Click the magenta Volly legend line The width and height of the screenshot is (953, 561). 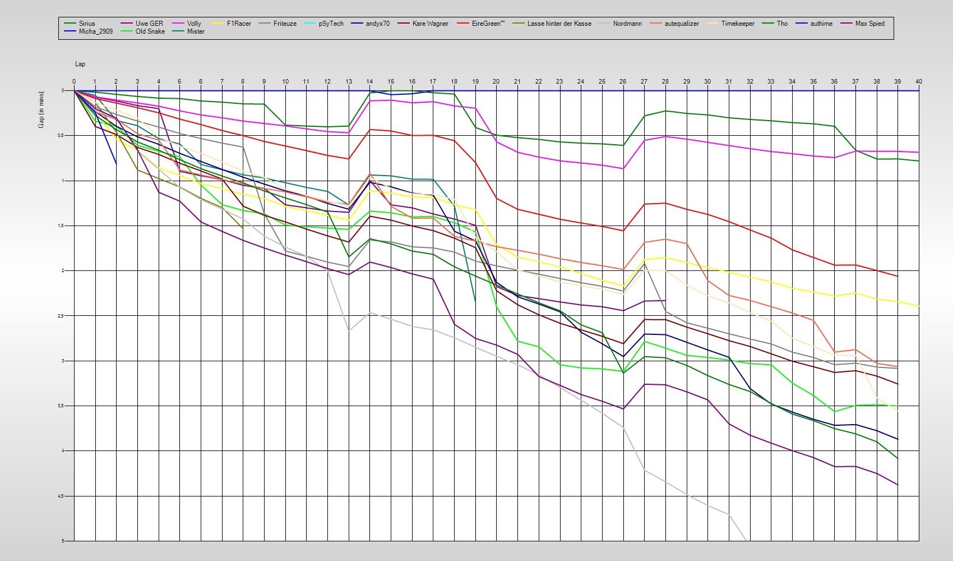tap(179, 24)
